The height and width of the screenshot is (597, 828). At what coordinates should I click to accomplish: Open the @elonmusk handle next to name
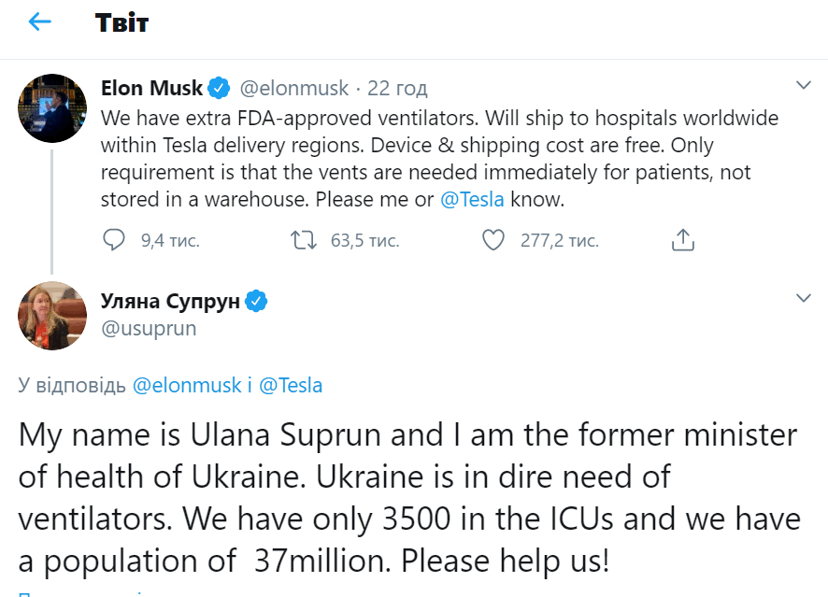(x=294, y=89)
